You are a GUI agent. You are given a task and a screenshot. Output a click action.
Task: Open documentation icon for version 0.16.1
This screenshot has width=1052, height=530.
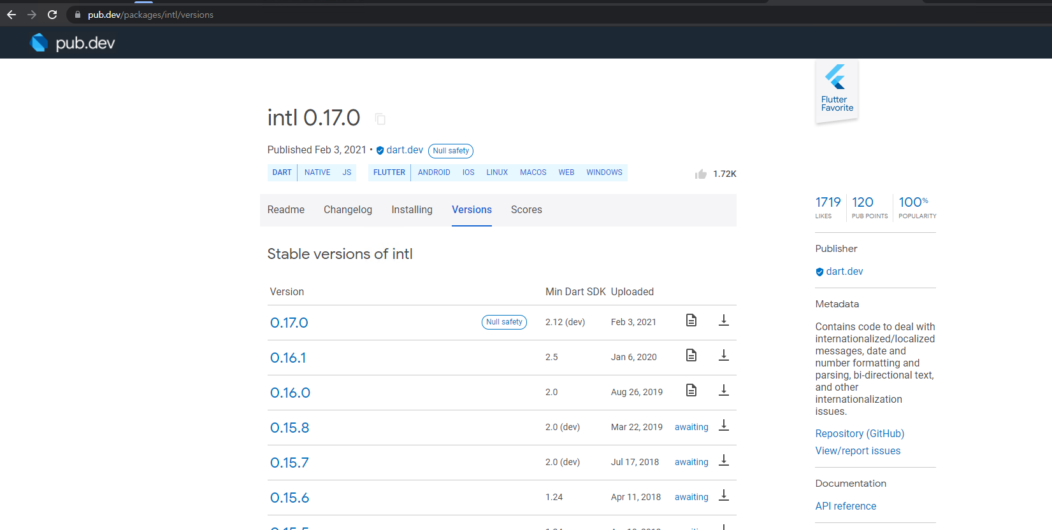pos(691,355)
